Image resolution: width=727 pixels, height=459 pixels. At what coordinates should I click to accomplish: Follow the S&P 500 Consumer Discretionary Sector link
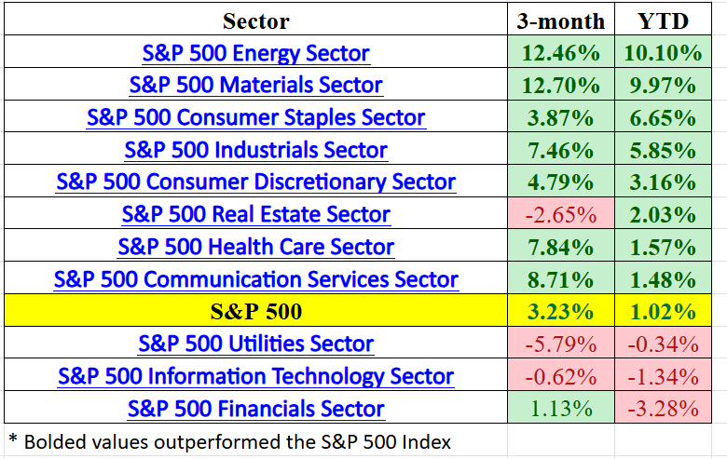pos(256,182)
